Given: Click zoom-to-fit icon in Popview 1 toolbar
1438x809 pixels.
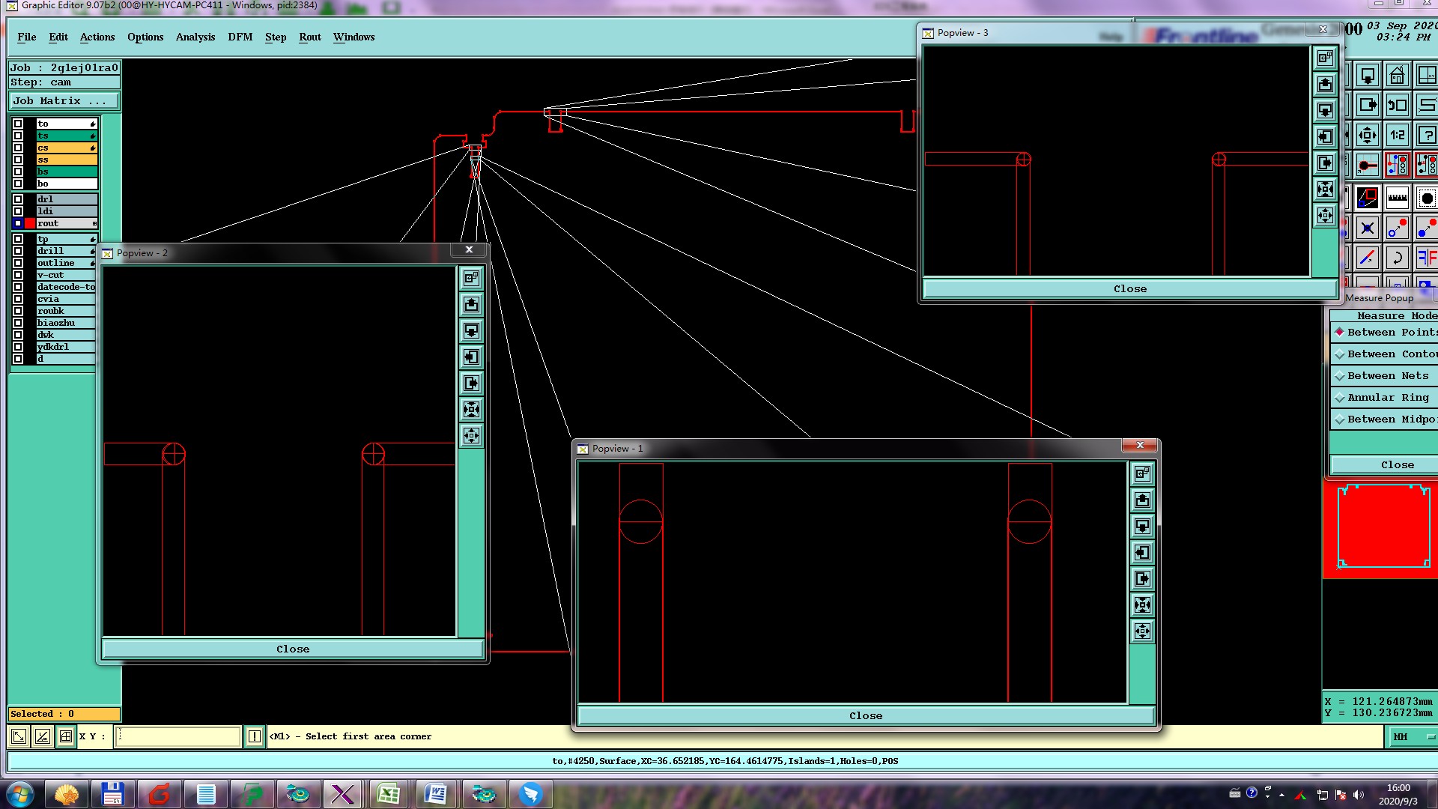Looking at the screenshot, I should click(x=1142, y=605).
